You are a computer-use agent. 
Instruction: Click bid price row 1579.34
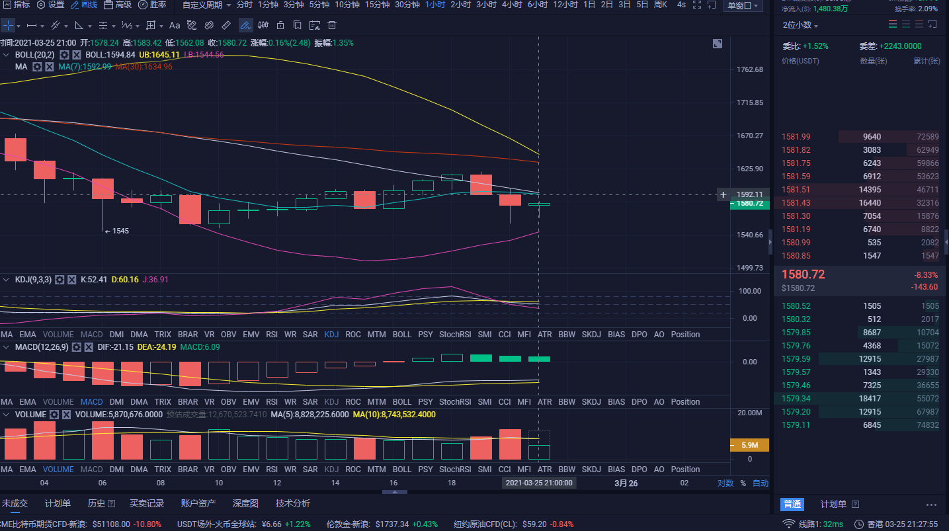[860, 399]
